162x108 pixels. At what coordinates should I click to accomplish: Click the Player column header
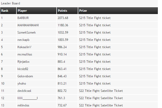tap(22, 11)
